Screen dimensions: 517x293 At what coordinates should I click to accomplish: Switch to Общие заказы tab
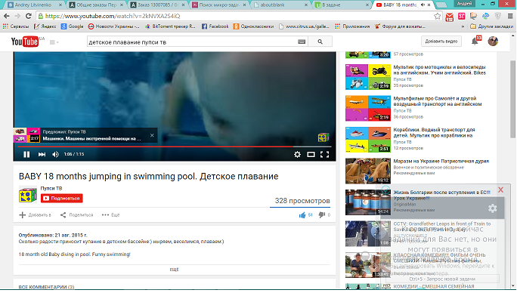coord(96,5)
